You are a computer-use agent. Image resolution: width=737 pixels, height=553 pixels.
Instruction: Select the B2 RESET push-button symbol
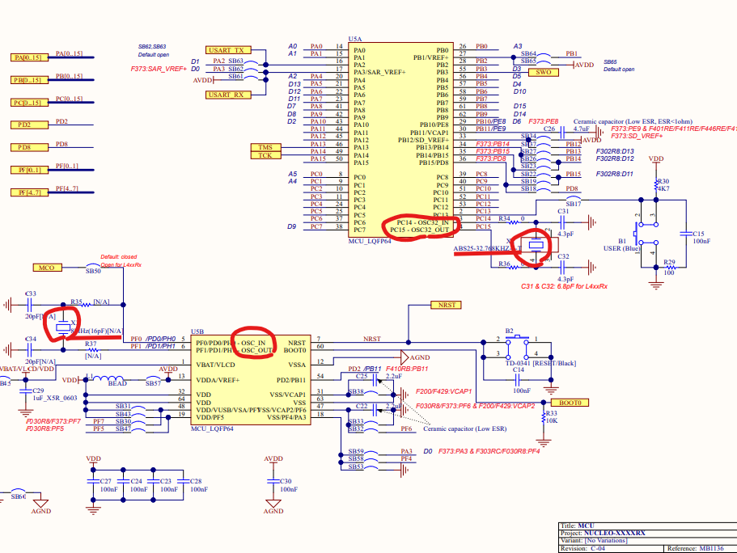[517, 346]
